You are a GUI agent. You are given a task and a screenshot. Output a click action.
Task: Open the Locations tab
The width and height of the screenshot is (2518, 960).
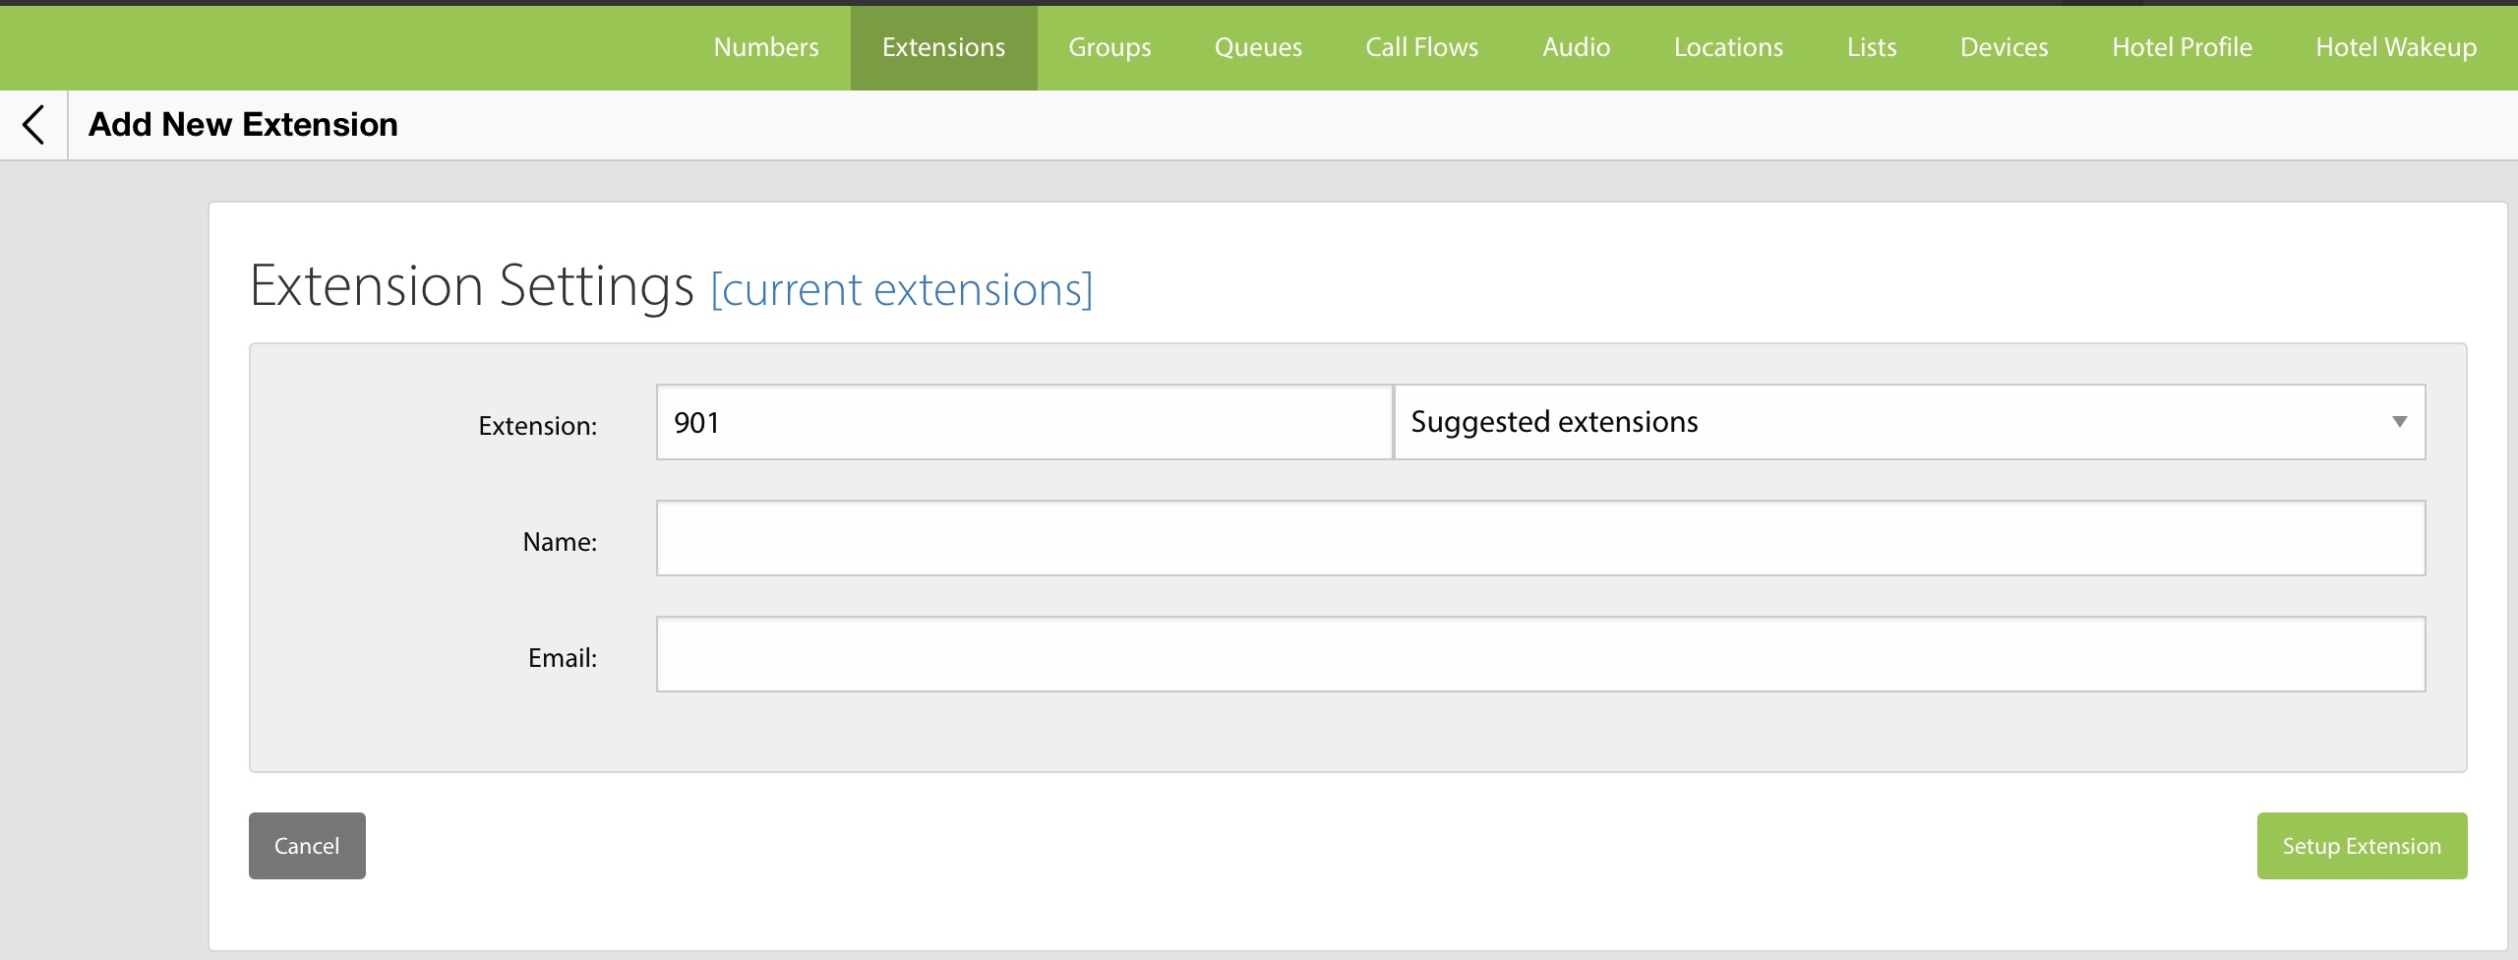1728,47
